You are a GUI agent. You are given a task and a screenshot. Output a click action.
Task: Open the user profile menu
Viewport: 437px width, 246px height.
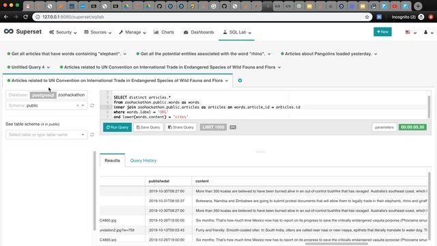428,32
